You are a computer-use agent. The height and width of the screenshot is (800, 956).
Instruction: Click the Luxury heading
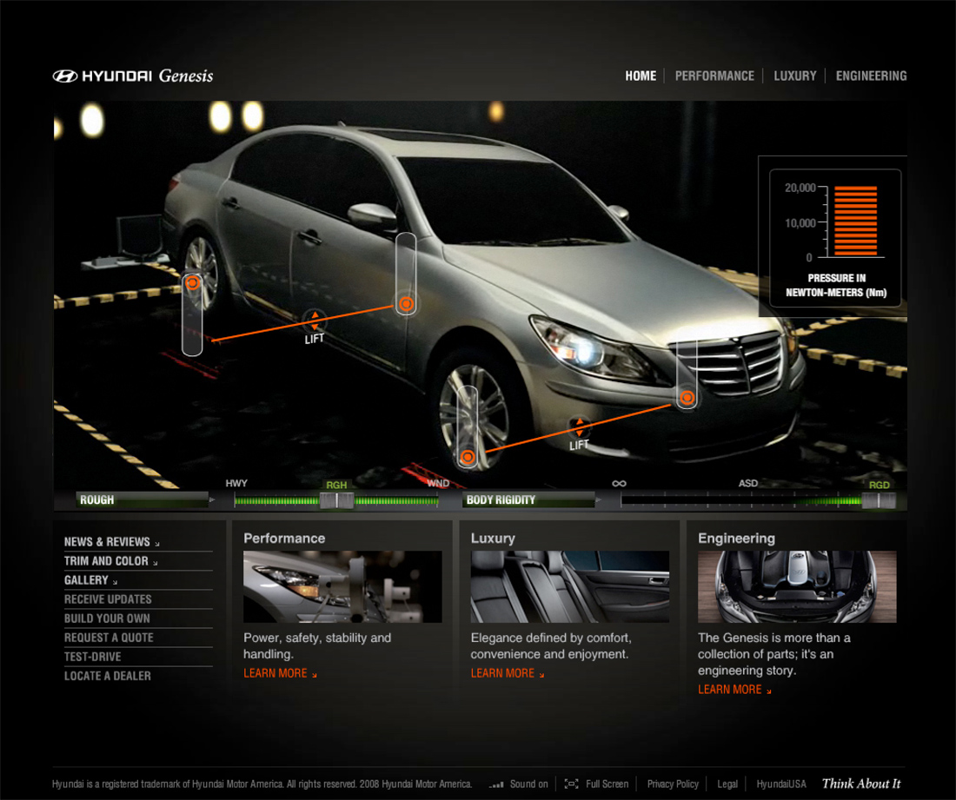tap(493, 539)
